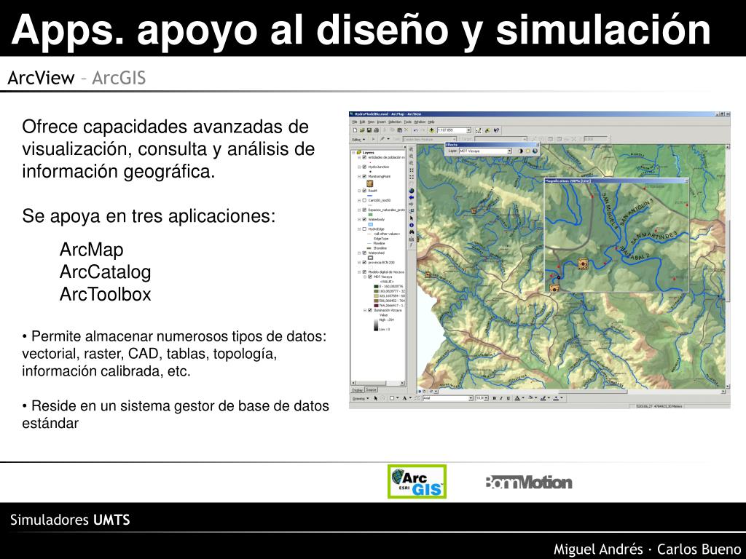The height and width of the screenshot is (559, 746).
Task: Click the Undo icon in ArcMap toolbar
Action: [x=415, y=130]
